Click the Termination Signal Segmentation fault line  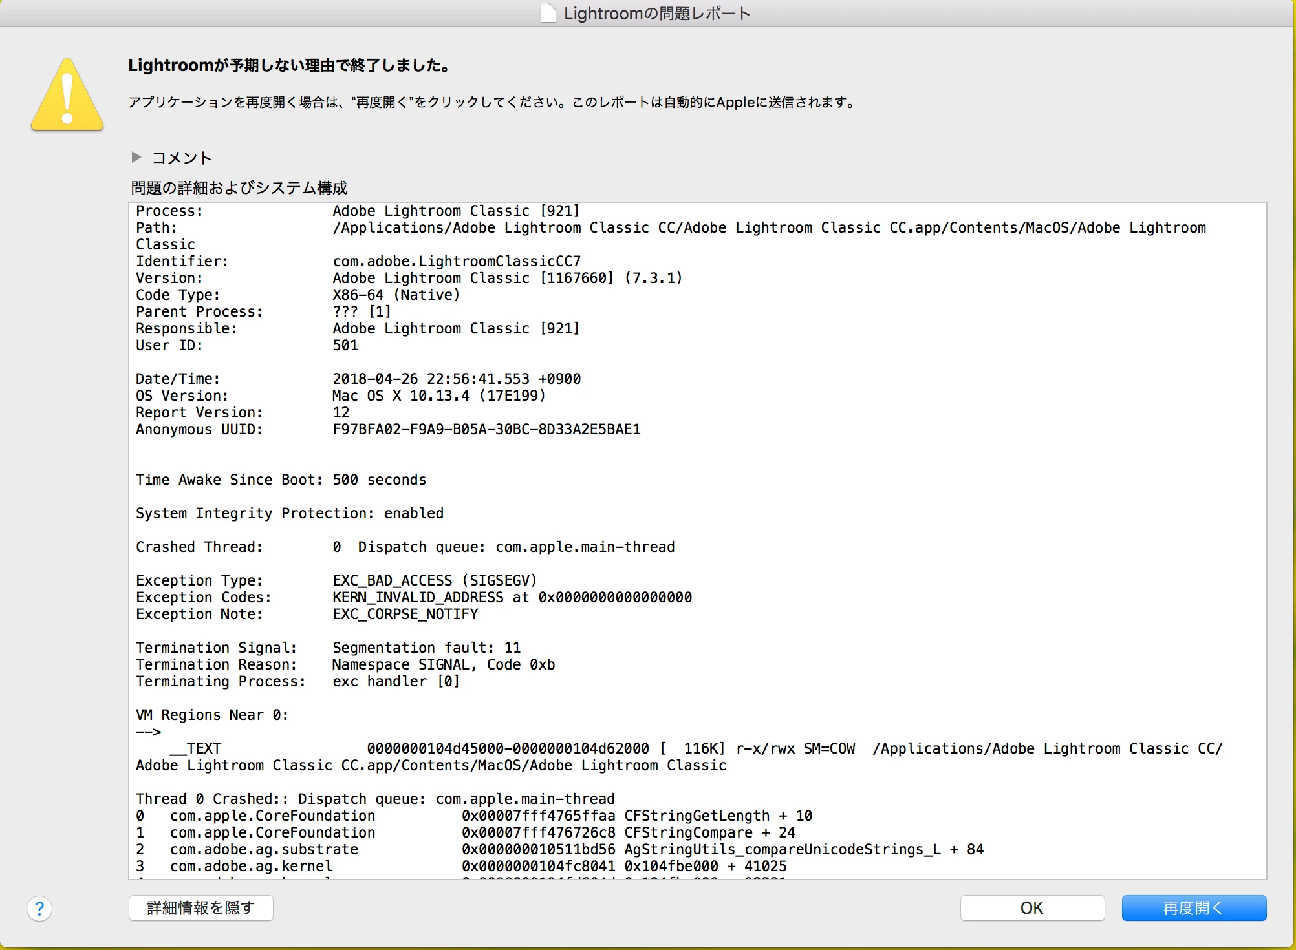(x=426, y=648)
